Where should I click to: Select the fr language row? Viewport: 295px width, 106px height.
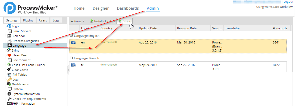(x=178, y=67)
